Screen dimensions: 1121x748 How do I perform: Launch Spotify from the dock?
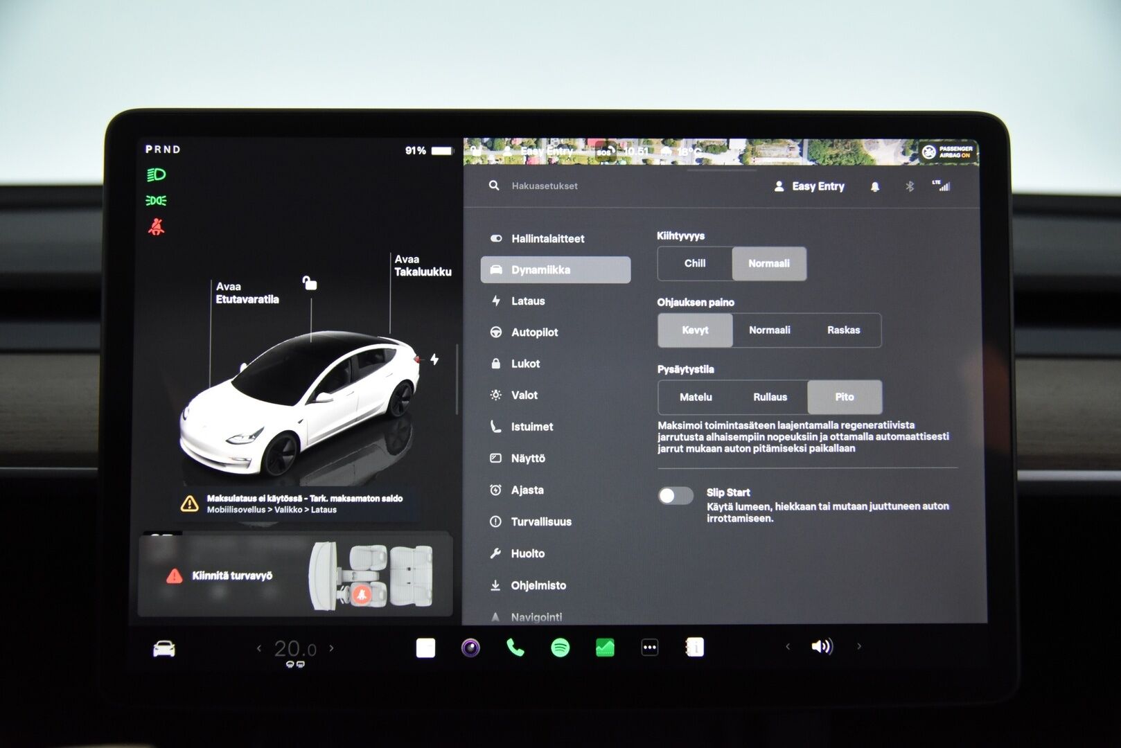(560, 648)
